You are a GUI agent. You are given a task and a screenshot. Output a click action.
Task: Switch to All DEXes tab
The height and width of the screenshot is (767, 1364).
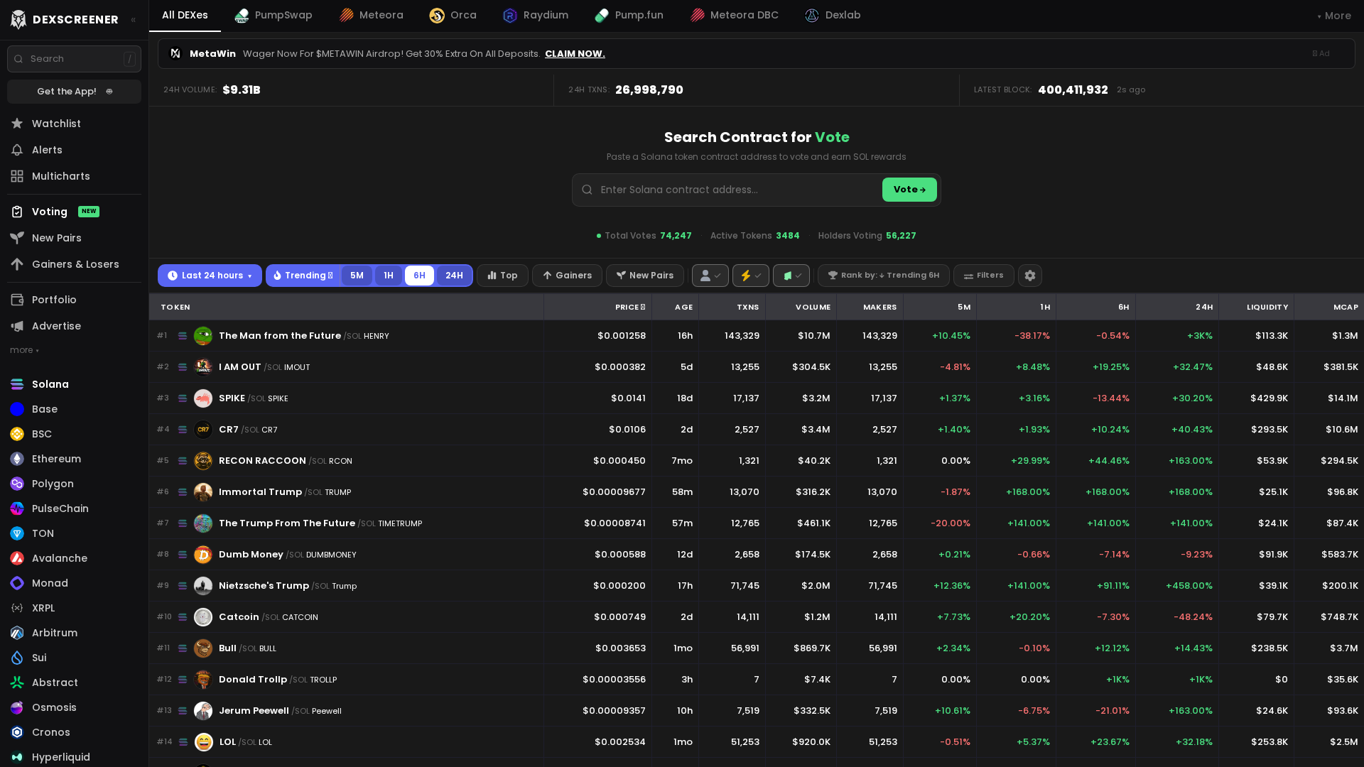pos(185,16)
